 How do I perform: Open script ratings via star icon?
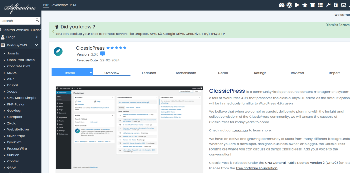tap(305, 5)
